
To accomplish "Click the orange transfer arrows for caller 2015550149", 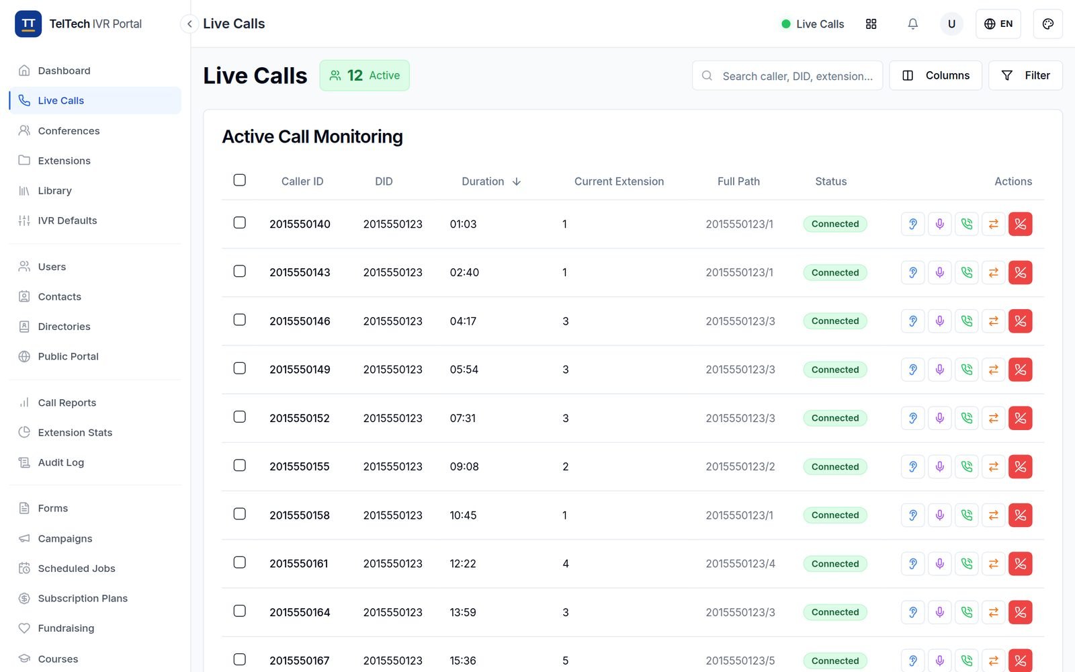I will [993, 370].
